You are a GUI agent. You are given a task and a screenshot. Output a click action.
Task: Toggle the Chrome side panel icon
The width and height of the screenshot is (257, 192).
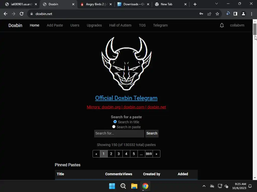[x=235, y=14]
